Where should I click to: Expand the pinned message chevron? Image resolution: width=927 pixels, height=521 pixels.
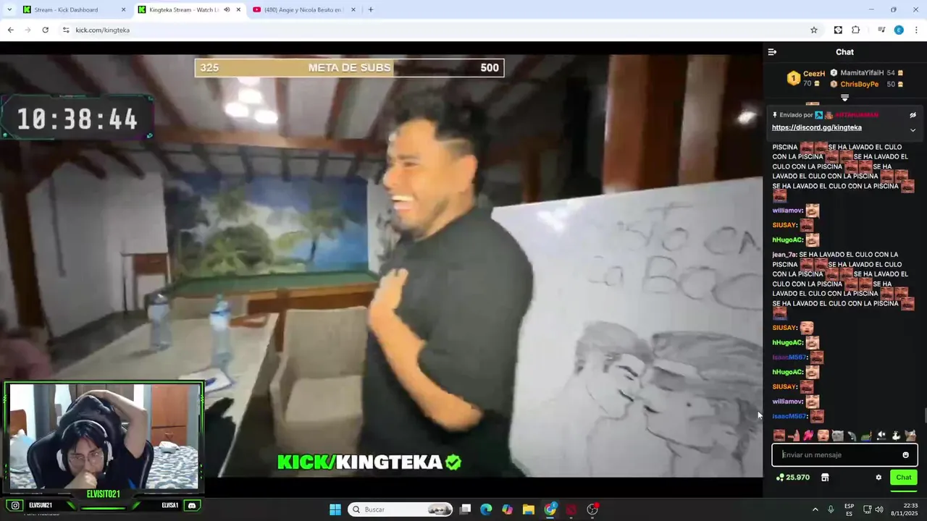click(x=913, y=130)
